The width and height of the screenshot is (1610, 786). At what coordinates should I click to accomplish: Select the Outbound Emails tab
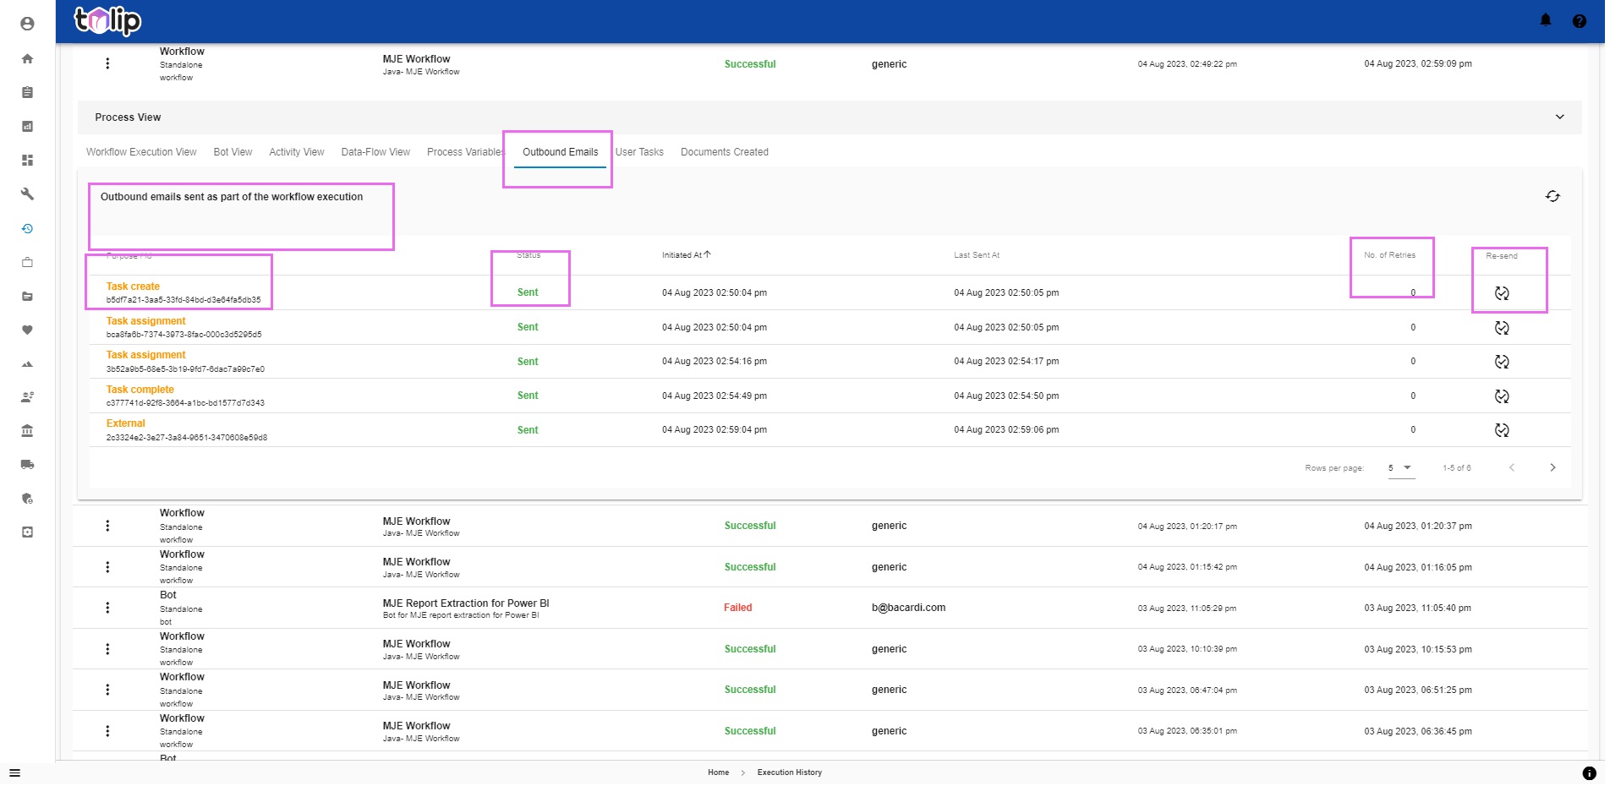click(x=560, y=152)
